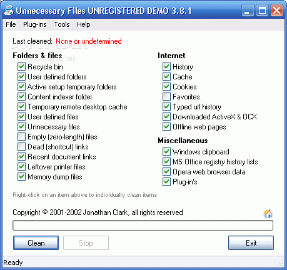287x270 pixels.
Task: Click the 'Internet' section heading
Action: (171, 56)
